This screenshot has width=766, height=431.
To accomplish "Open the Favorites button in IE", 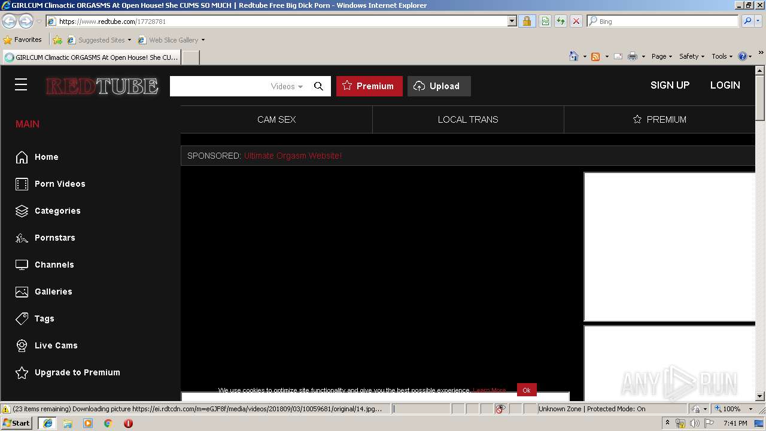I will pos(22,40).
